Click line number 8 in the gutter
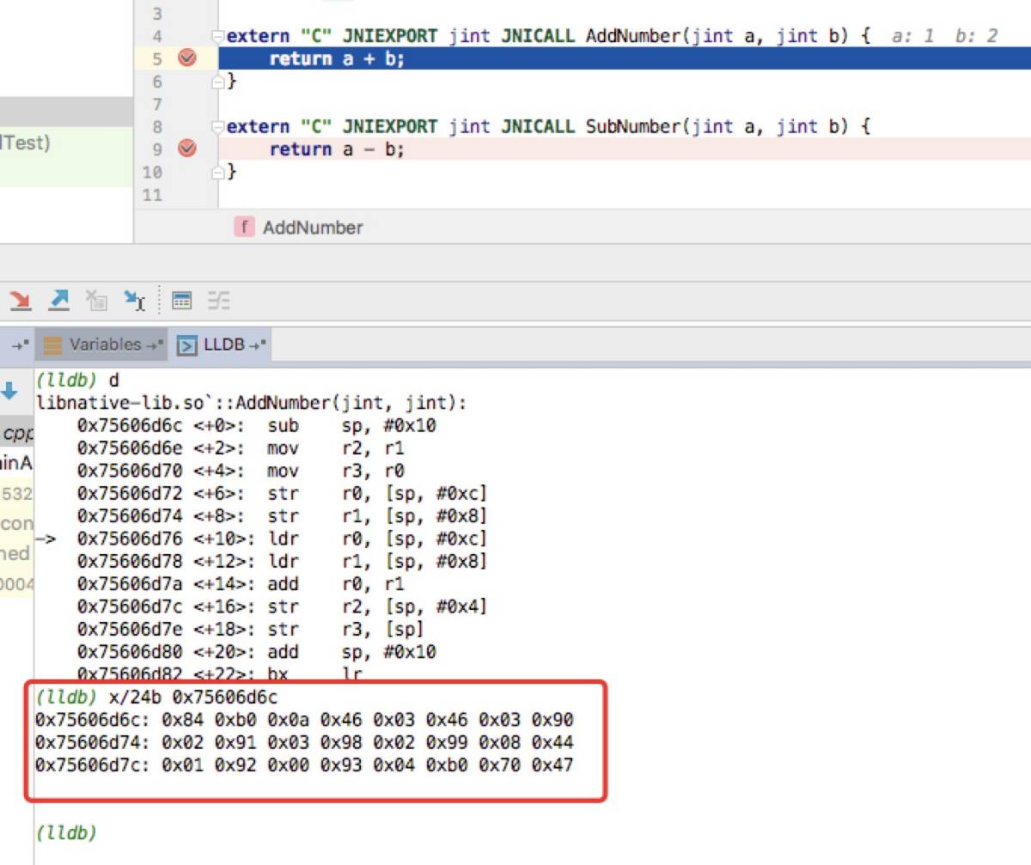1031x865 pixels. [x=156, y=126]
